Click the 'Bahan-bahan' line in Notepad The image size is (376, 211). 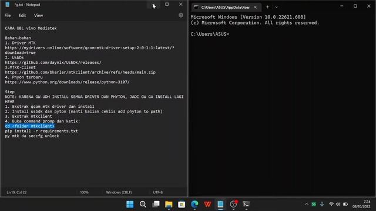click(x=18, y=38)
